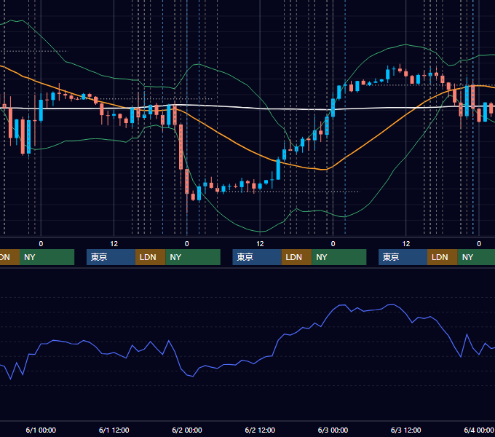Click the hour label 0 above 6/2 00:00
The image size is (495, 437).
pos(187,244)
